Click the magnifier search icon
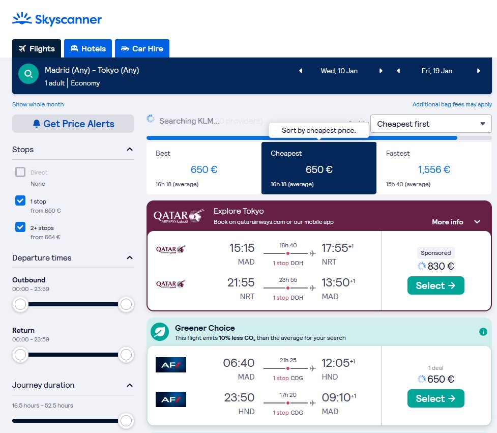 click(28, 74)
